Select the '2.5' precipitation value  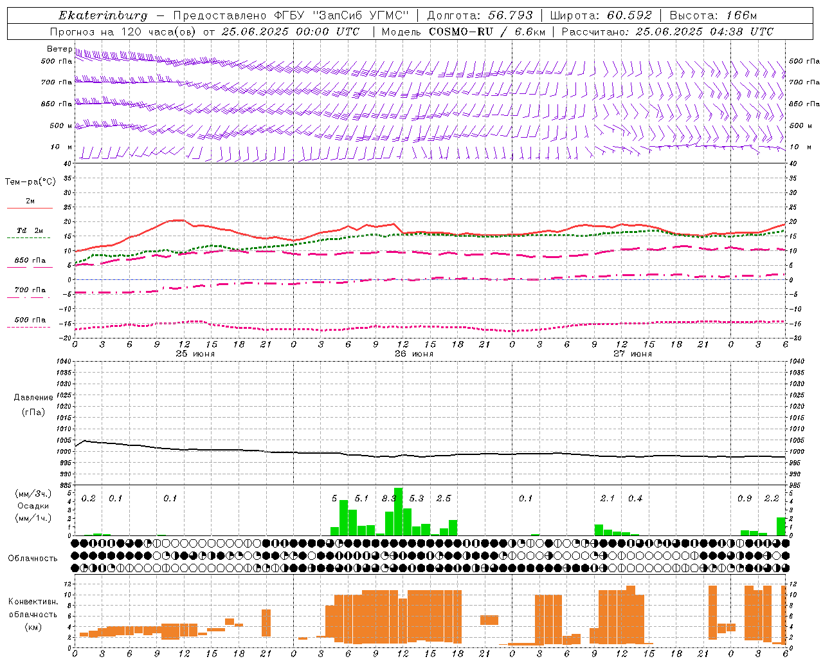(x=444, y=499)
